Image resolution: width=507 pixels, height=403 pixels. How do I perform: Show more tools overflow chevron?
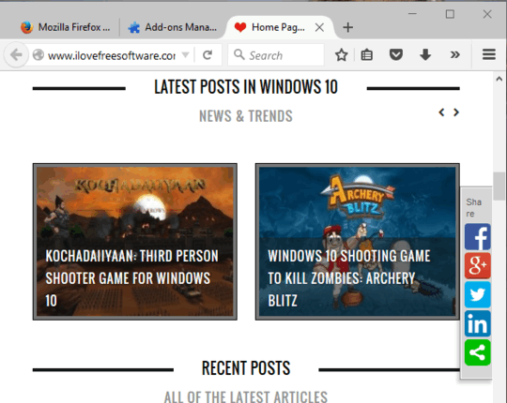pos(454,55)
